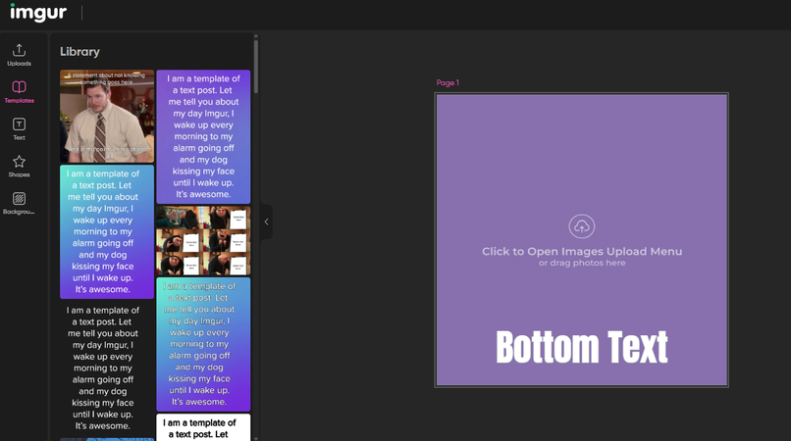Viewport: 791px width, 441px height.
Task: Click the Imgur logo
Action: (x=38, y=13)
